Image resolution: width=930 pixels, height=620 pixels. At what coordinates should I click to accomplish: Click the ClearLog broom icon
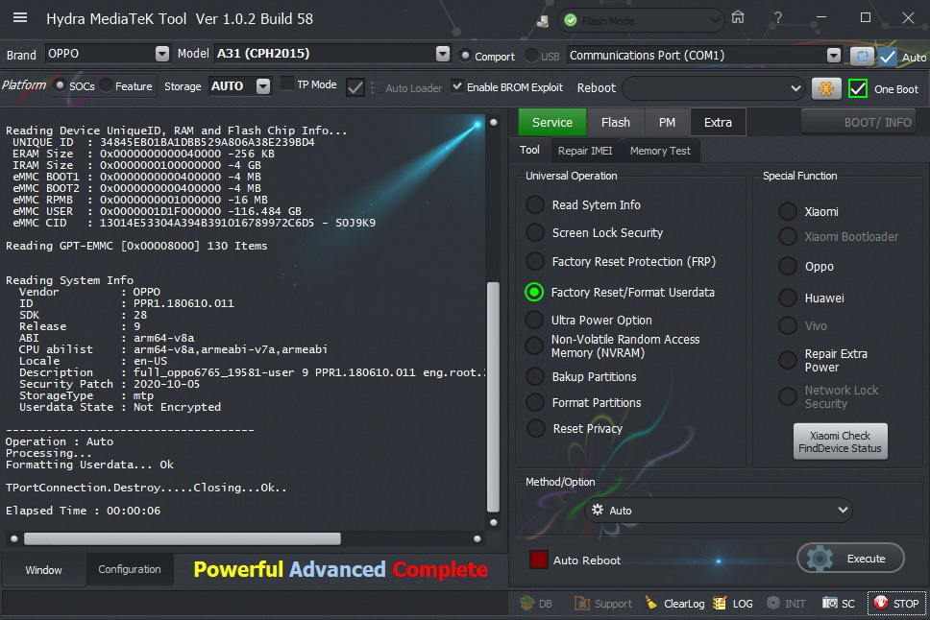point(651,604)
